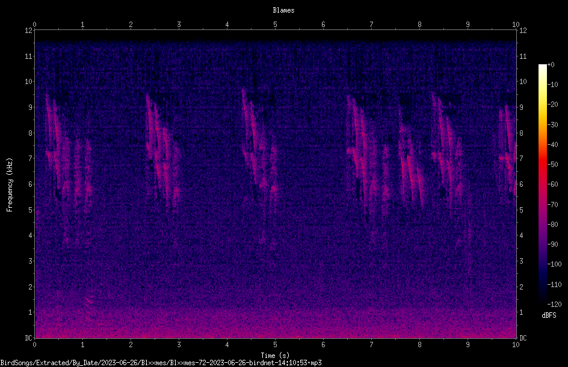Click the "-90" colorbar label
The width and height of the screenshot is (568, 367).
553,244
